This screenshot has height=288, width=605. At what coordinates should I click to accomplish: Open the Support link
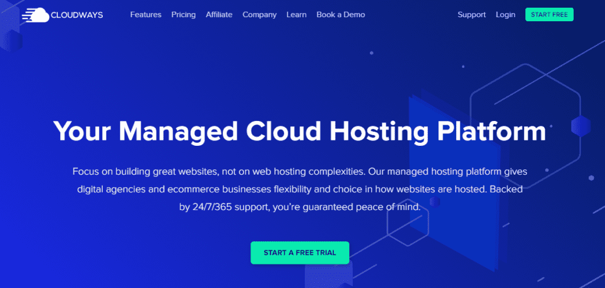(471, 15)
